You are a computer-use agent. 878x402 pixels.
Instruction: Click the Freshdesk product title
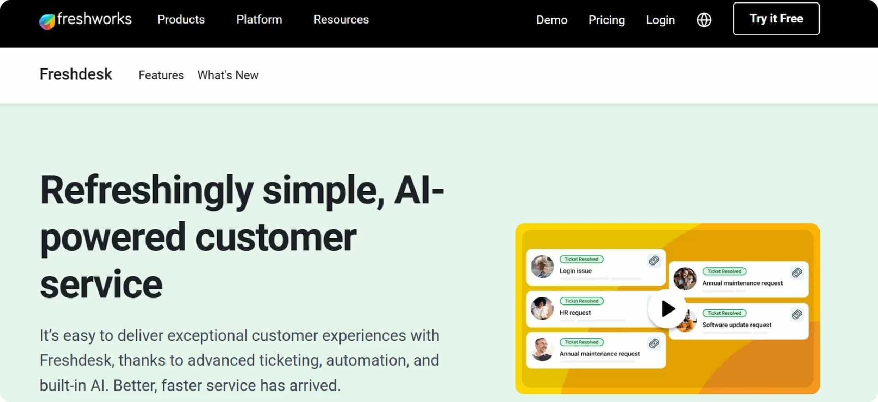[x=76, y=75]
